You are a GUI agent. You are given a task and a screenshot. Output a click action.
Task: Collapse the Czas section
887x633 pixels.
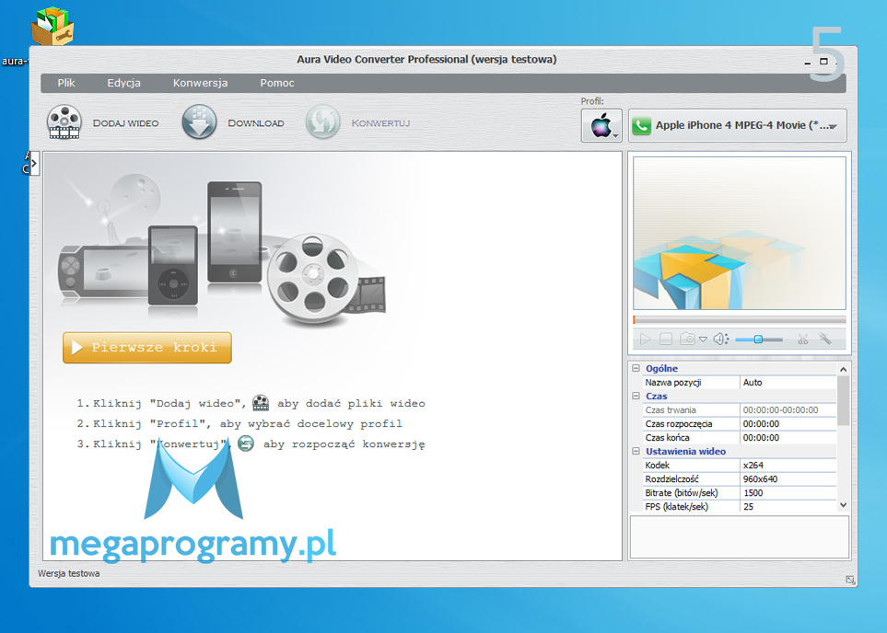pyautogui.click(x=636, y=397)
